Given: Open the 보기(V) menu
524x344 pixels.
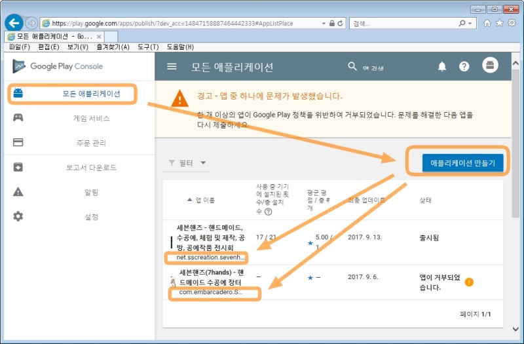Looking at the screenshot, I should coord(77,47).
